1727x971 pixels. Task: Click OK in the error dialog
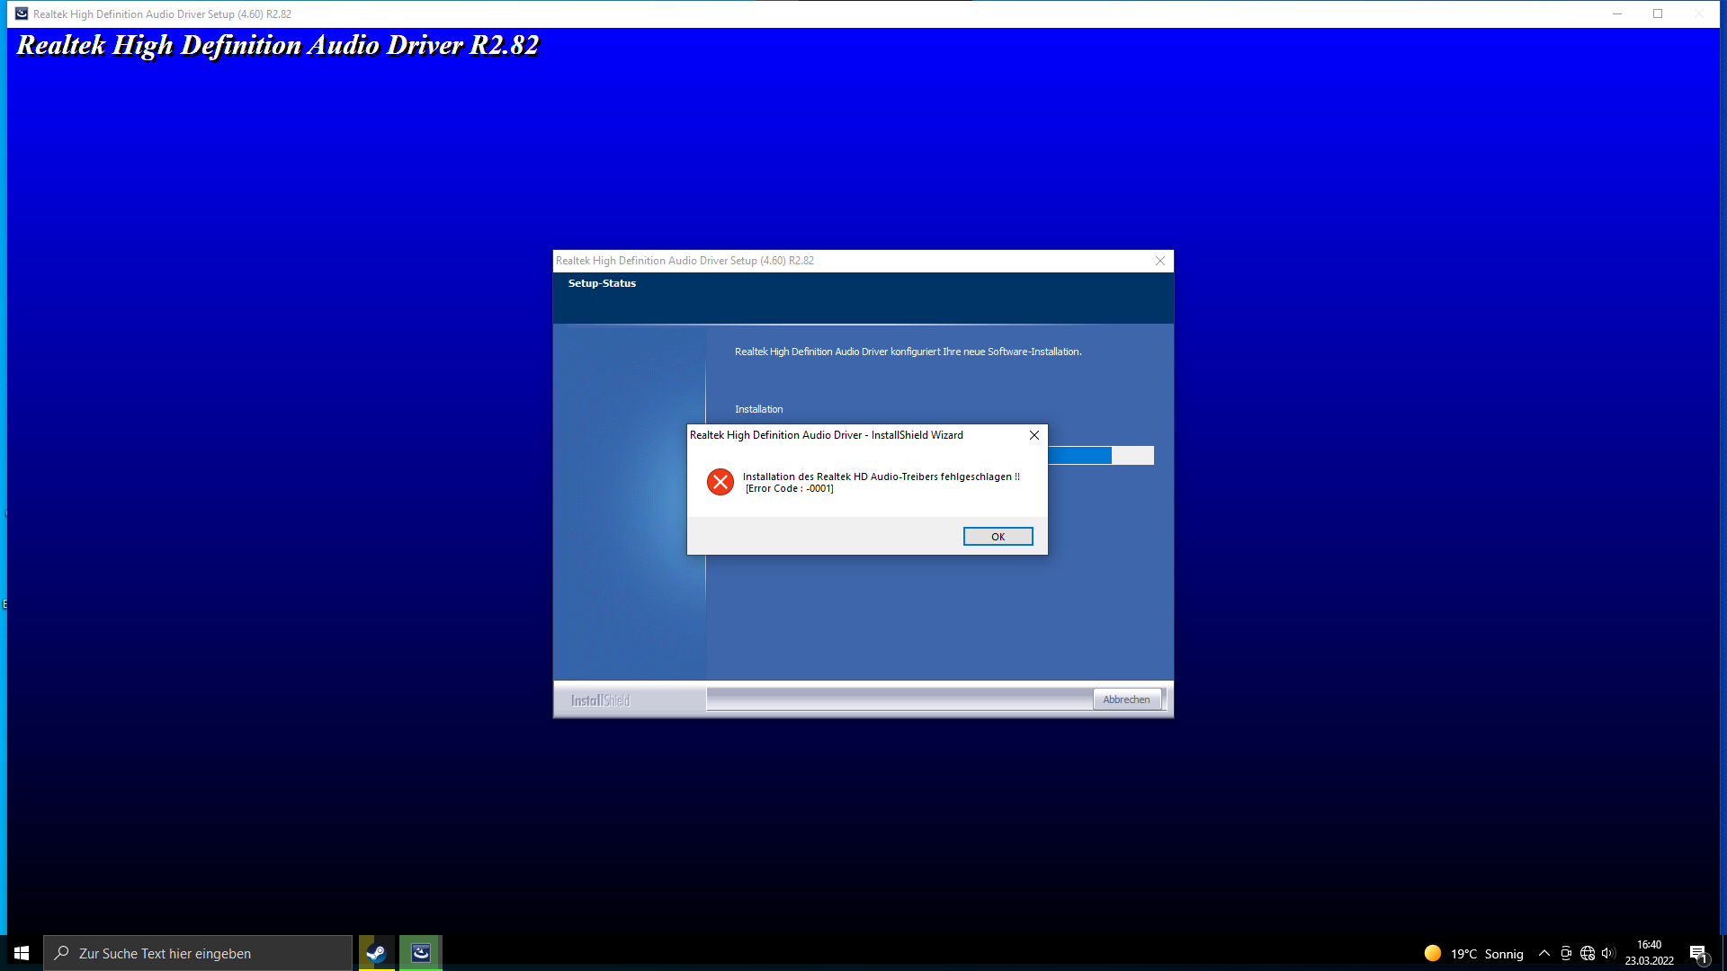[x=998, y=537]
